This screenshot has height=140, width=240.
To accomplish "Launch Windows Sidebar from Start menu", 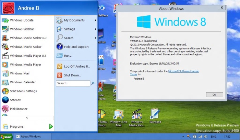I will point(27,29).
